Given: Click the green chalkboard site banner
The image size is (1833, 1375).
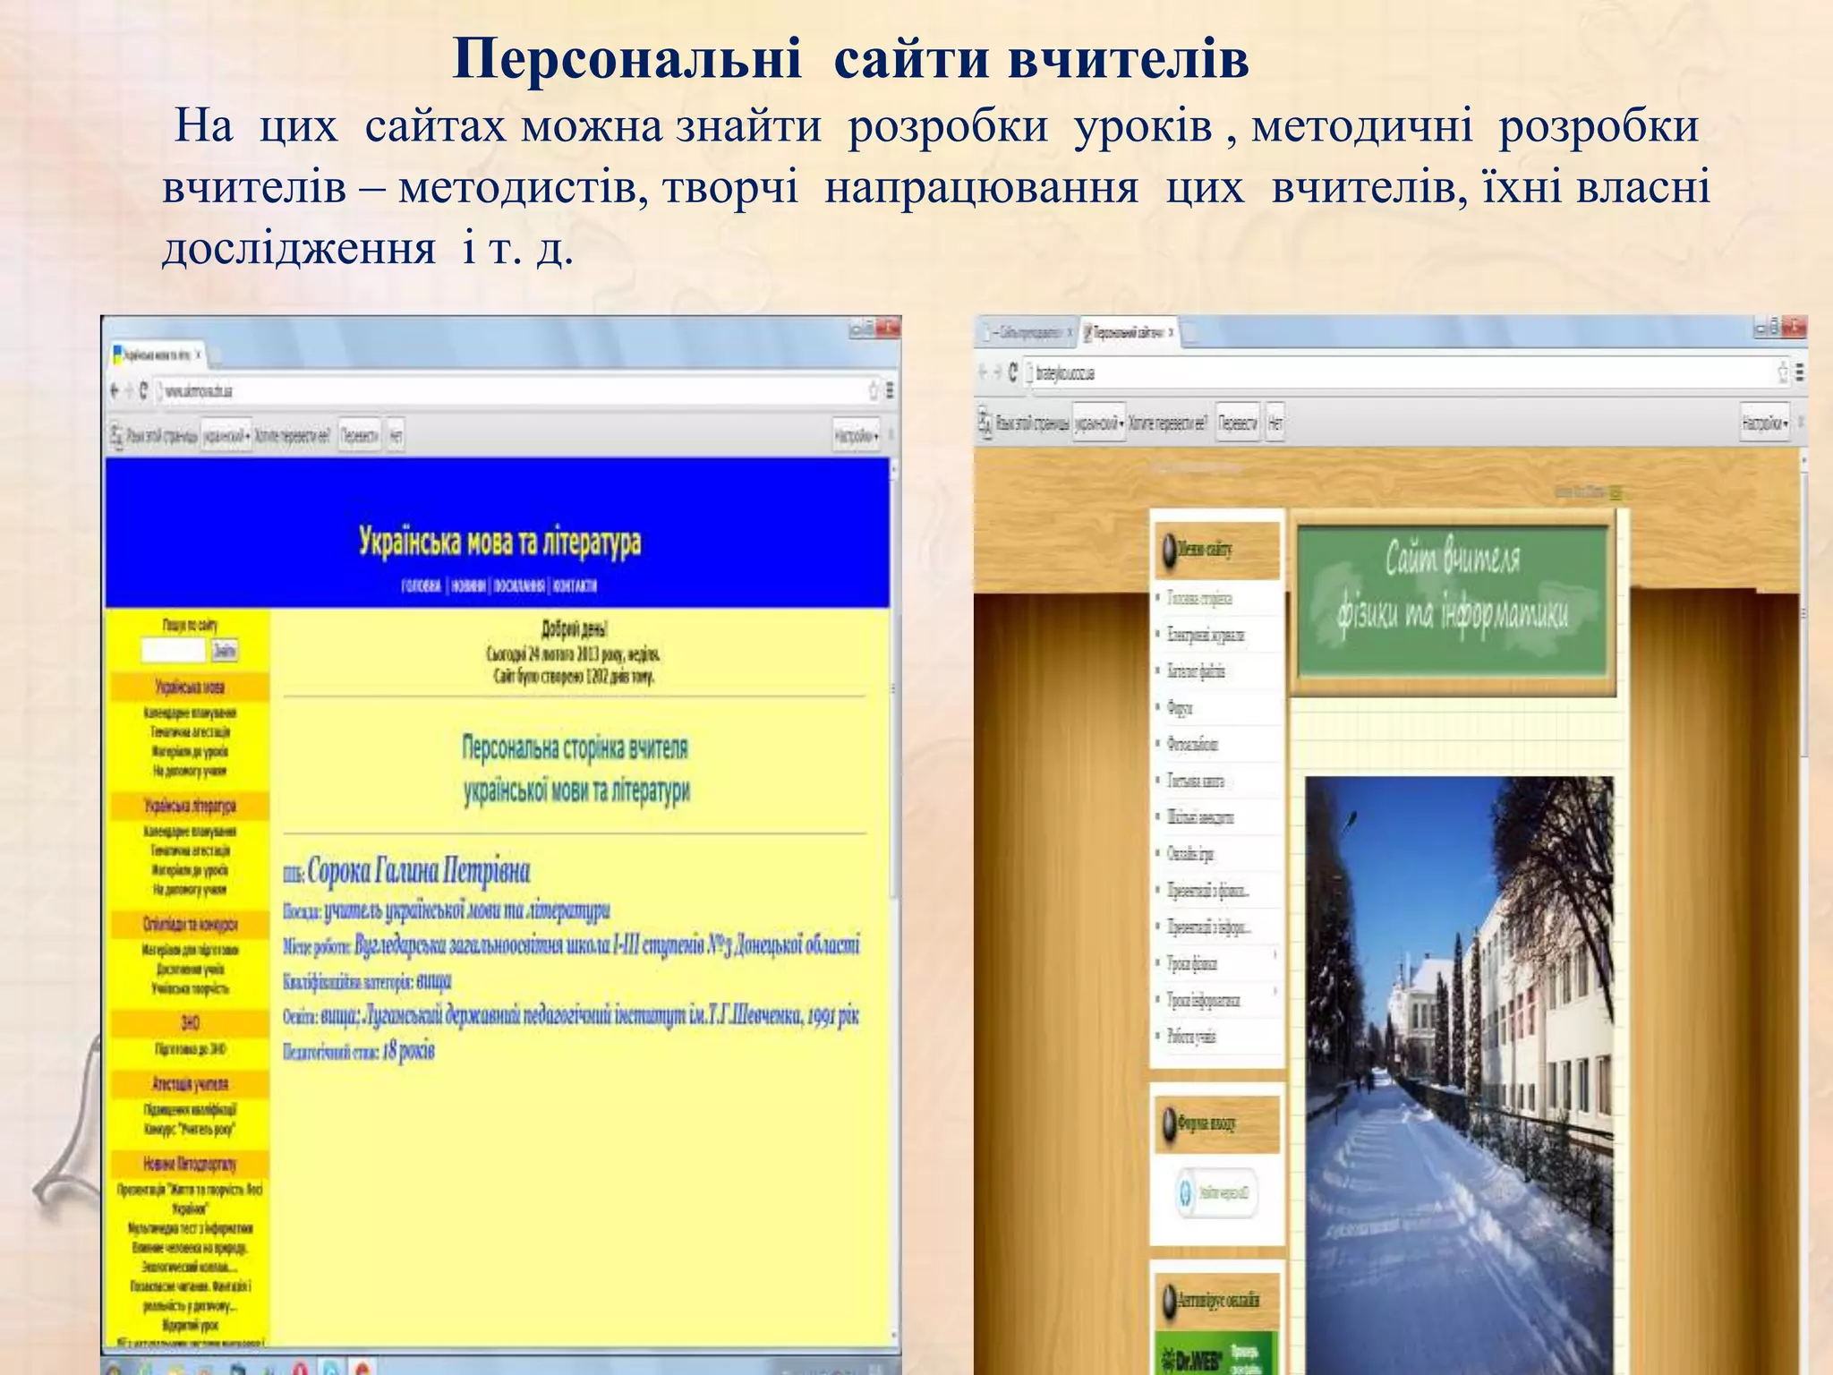Looking at the screenshot, I should click(x=1453, y=603).
